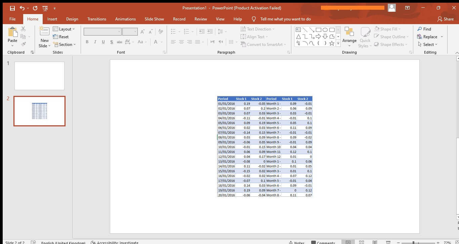The width and height of the screenshot is (459, 244).
Task: Open the Arrange options
Action: tap(349, 37)
